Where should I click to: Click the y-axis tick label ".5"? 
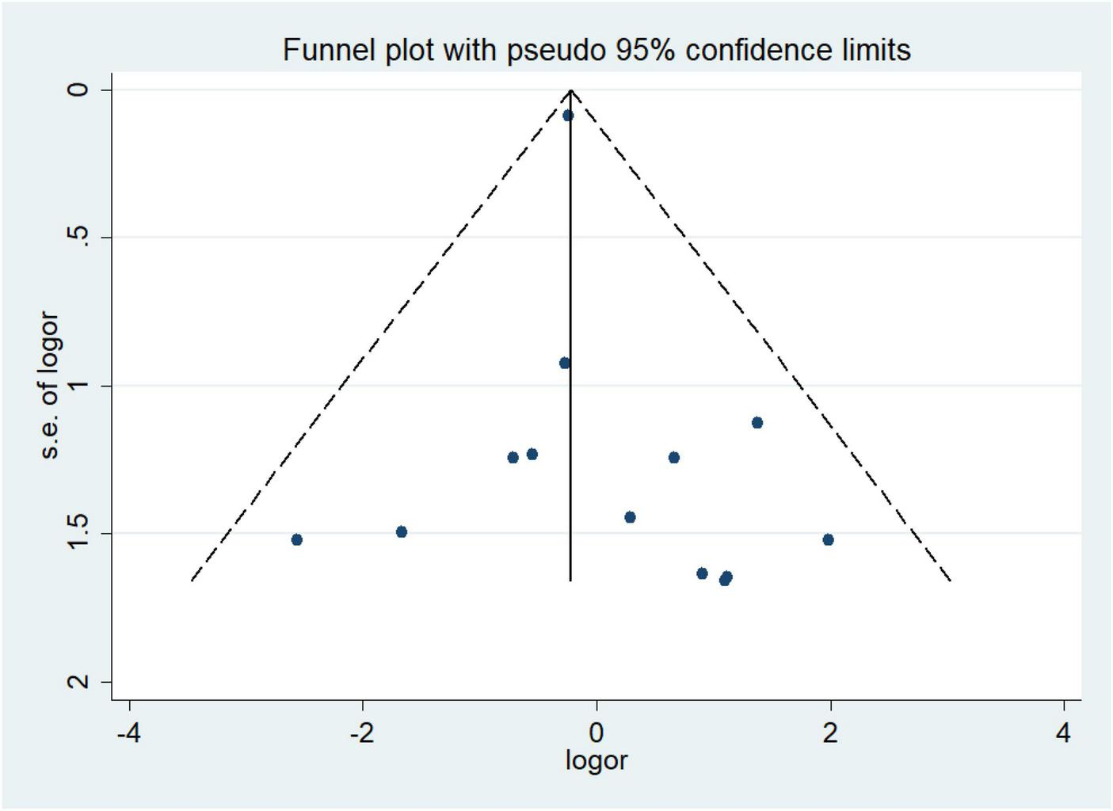(78, 237)
